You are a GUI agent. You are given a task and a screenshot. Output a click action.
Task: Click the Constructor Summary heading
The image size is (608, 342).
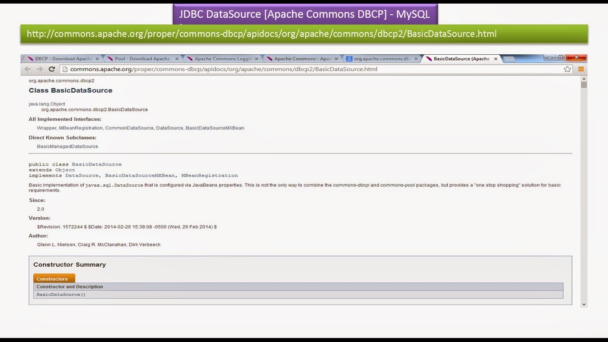click(69, 265)
